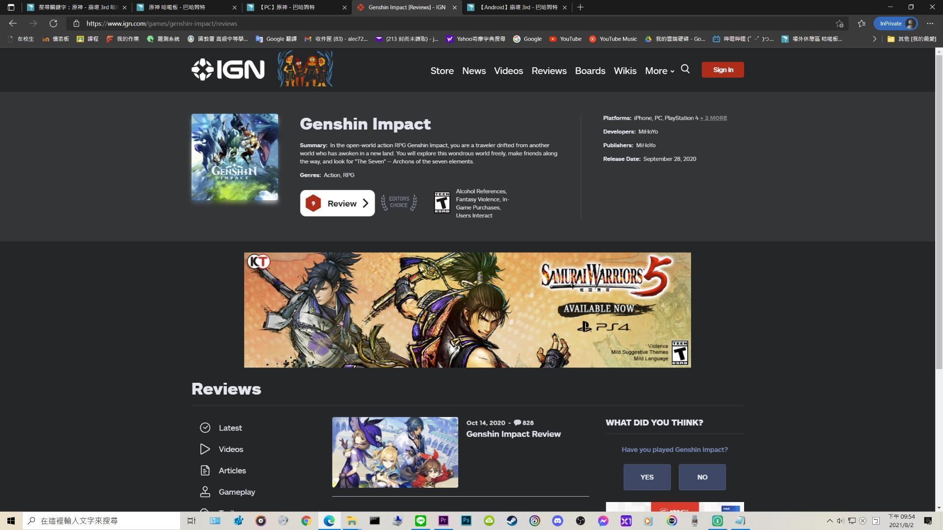Screen dimensions: 943x530
Task: Switch to the 原神 哈啦板 browser tab
Action: click(187, 7)
